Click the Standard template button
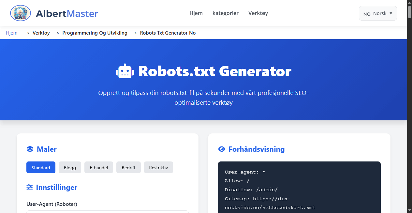 point(41,167)
